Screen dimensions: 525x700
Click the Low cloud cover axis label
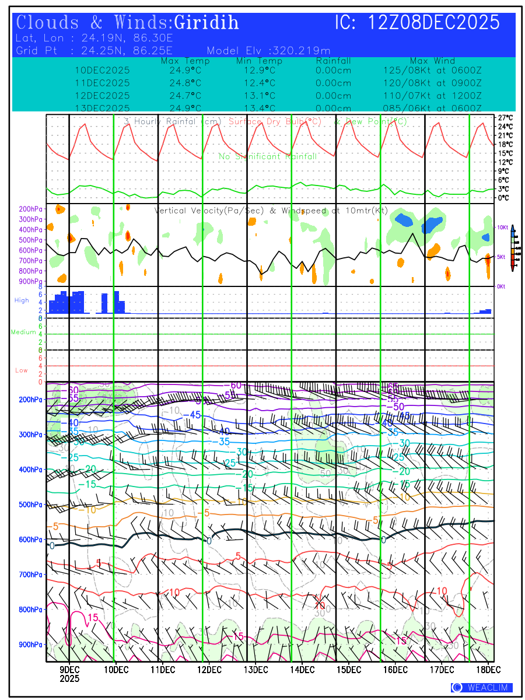click(x=22, y=370)
